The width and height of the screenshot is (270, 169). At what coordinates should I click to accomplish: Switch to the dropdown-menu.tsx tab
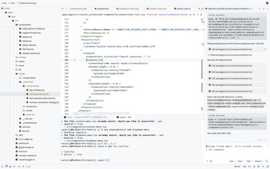click(127, 9)
